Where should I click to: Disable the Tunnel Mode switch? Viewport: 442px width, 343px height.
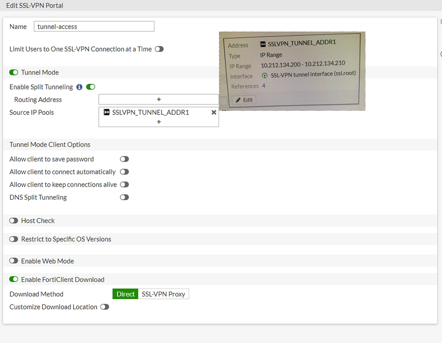[14, 73]
